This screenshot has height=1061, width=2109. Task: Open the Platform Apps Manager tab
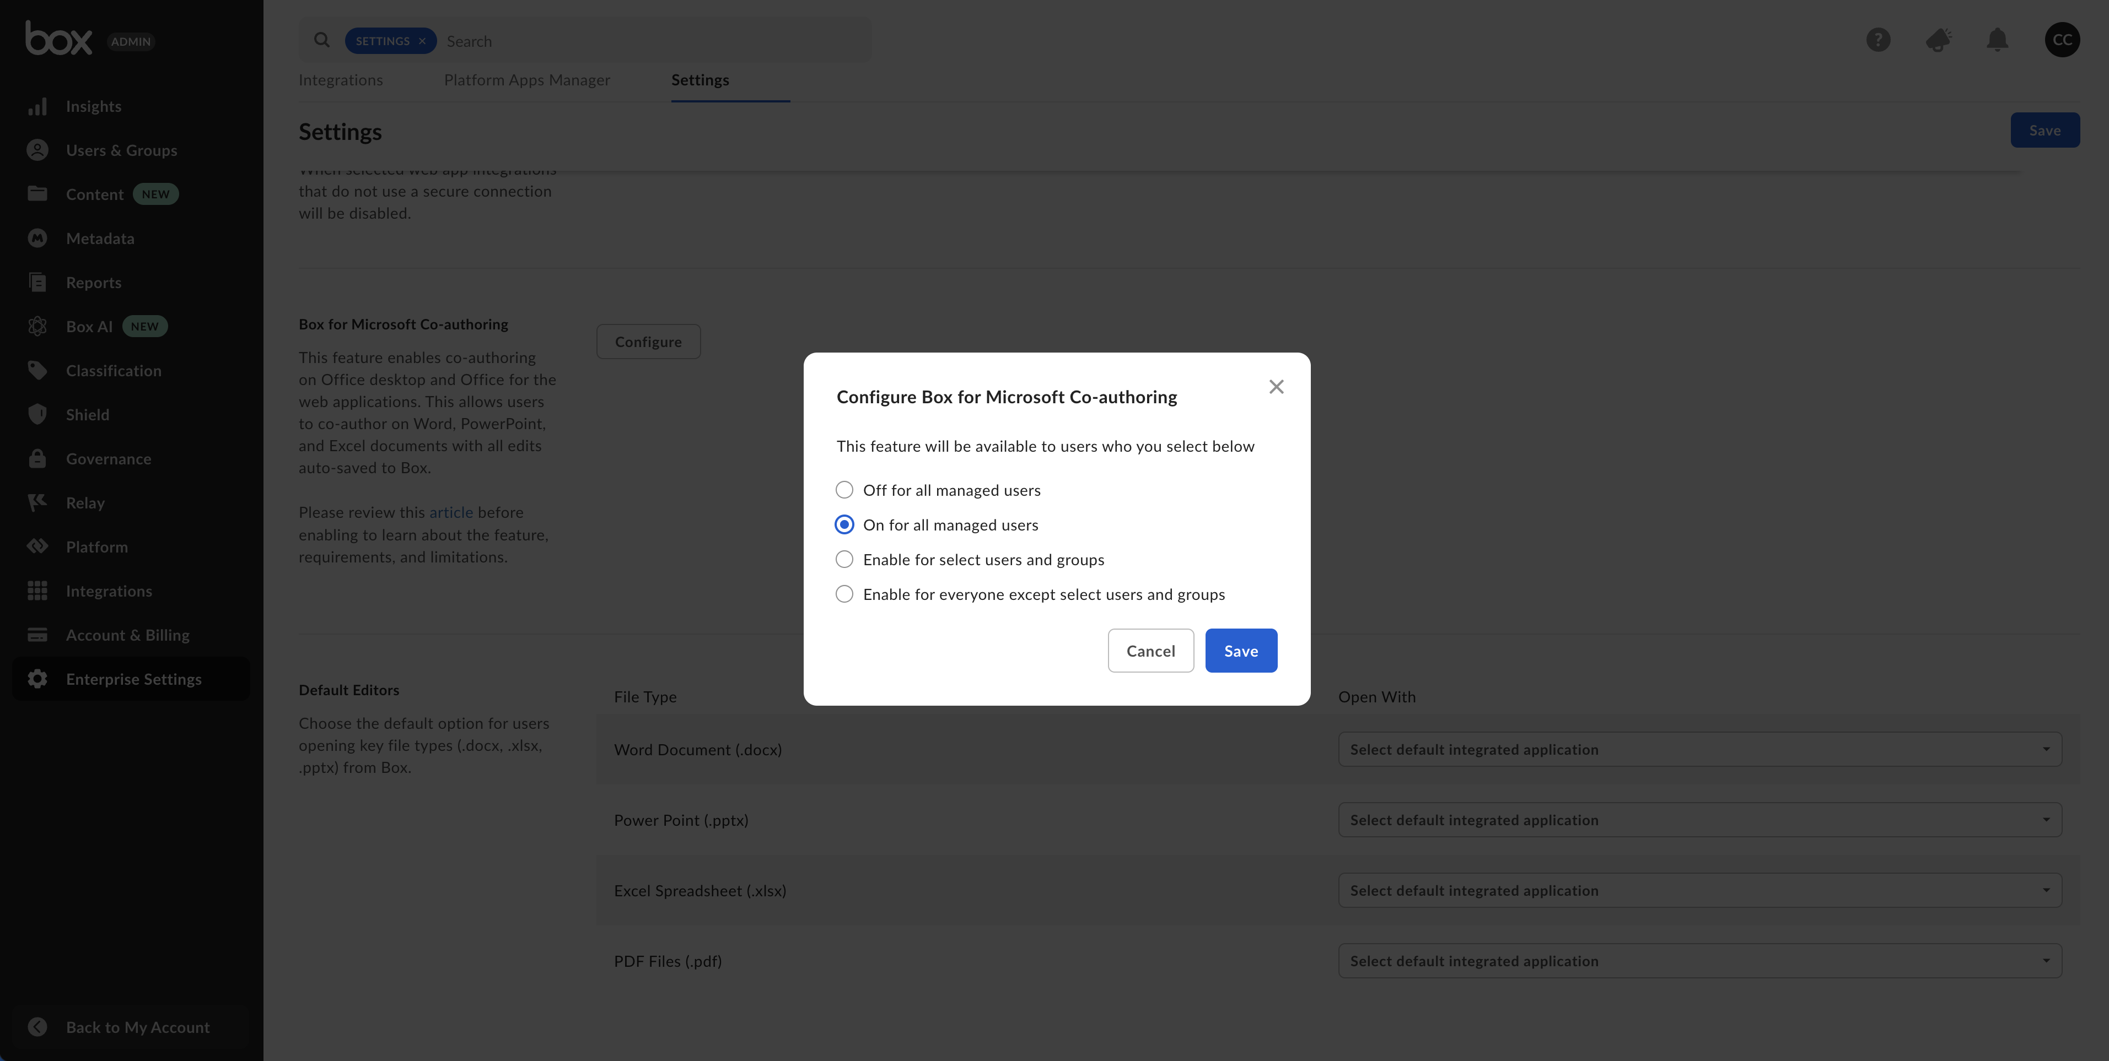[x=526, y=80]
